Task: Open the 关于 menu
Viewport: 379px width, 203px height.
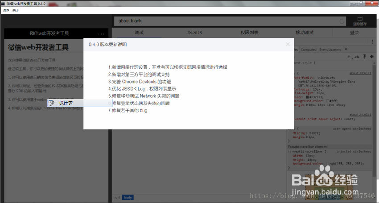Action: (x=16, y=10)
